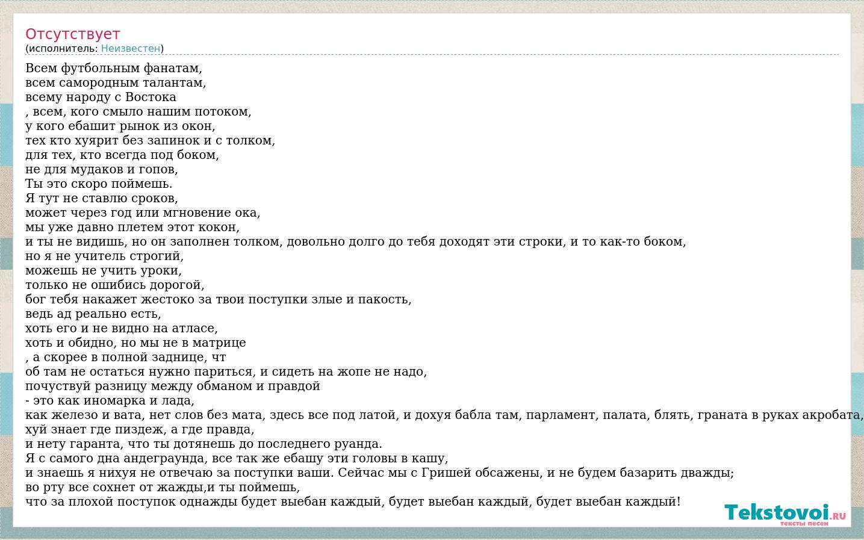Click the line 'почуствуй разницу между обманом и правдой'
Viewport: 864px width, 540px height.
coord(173,386)
